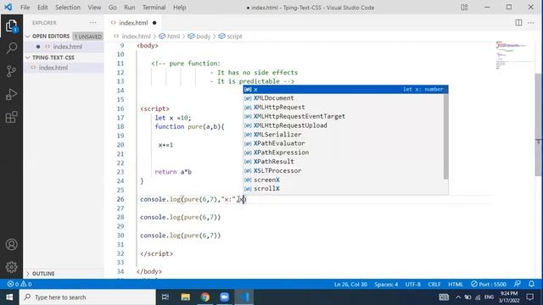Open Windows Start menu

point(9,297)
